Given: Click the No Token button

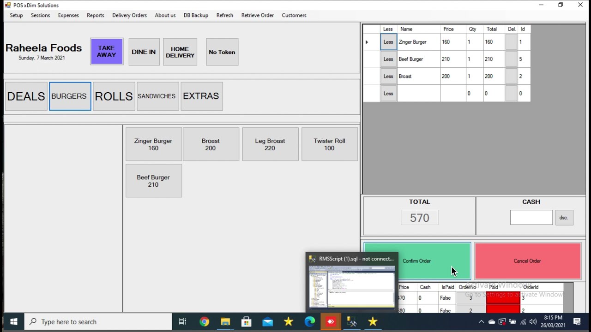Looking at the screenshot, I should click(222, 52).
